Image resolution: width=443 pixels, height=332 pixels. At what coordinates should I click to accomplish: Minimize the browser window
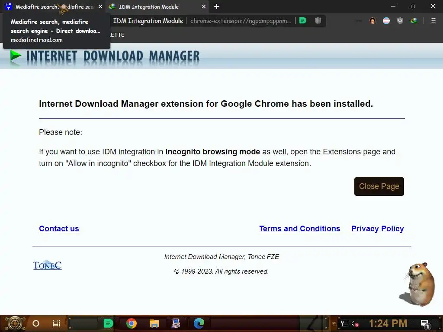tap(393, 6)
